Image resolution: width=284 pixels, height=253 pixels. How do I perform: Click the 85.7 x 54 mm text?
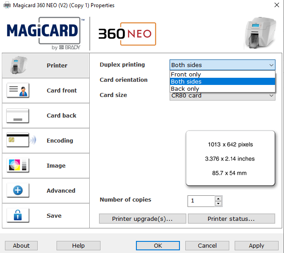coord(229,173)
